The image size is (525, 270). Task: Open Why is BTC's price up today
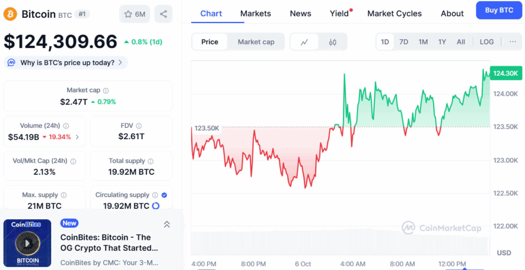[x=66, y=63]
